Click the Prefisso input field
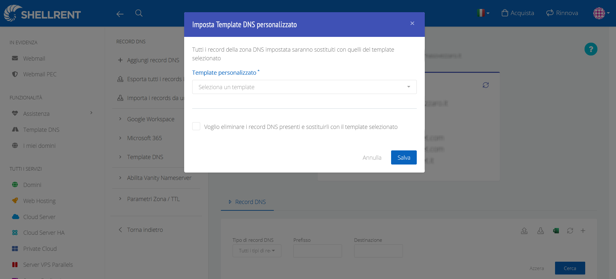The height and width of the screenshot is (279, 616). pos(318,251)
